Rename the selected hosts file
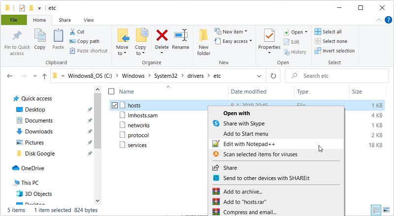Viewport: 394px width, 216px height. pyautogui.click(x=181, y=39)
